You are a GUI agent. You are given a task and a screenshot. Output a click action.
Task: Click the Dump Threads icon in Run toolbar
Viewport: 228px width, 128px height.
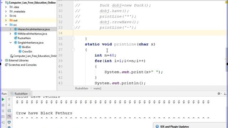coord(3,117)
